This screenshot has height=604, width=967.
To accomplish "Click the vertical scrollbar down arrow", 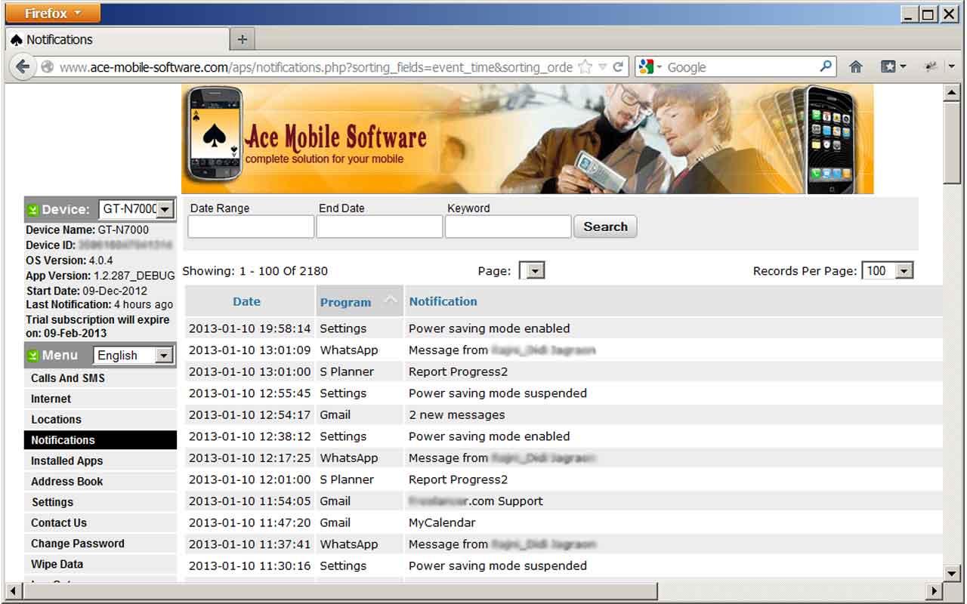I will (x=952, y=574).
